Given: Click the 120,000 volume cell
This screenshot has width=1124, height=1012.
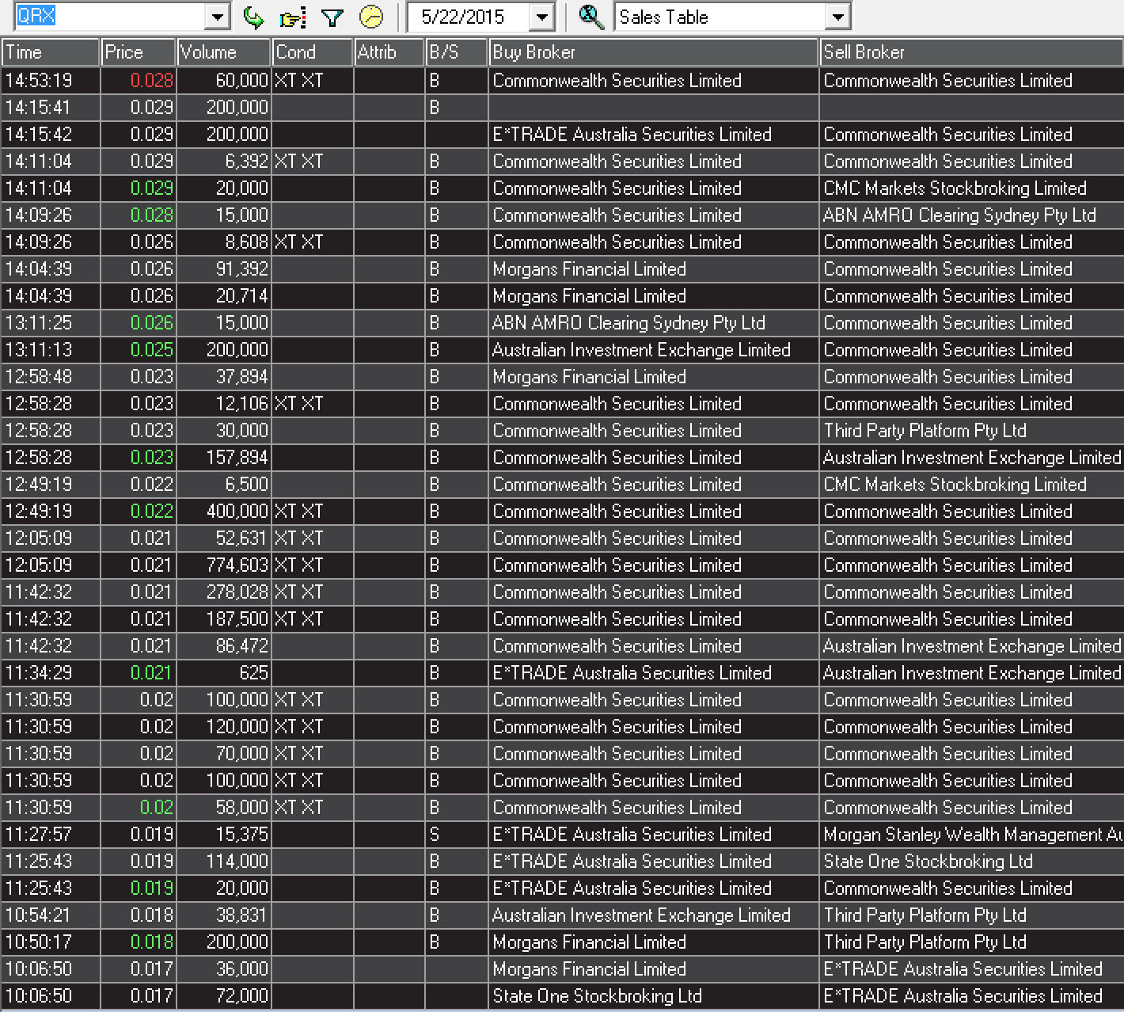Looking at the screenshot, I should (x=223, y=727).
